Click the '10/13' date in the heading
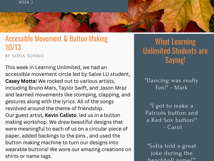 tap(13, 47)
